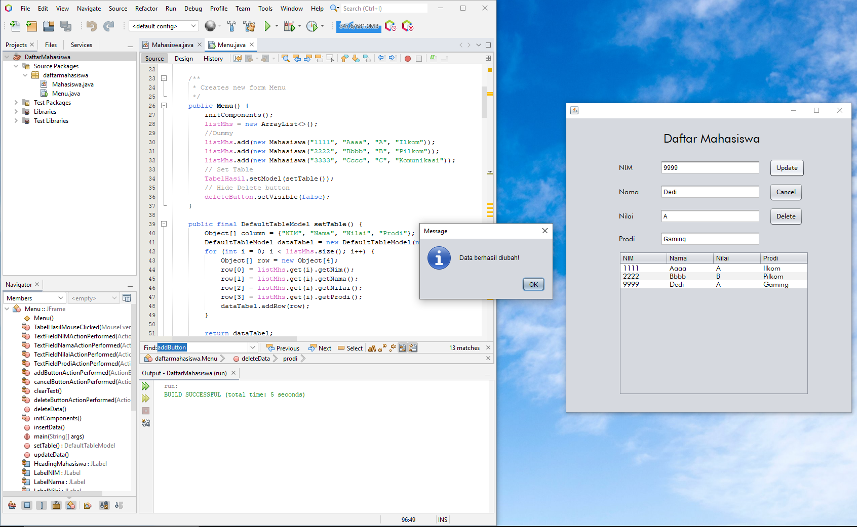Click the garbage collection memory indicator
The width and height of the screenshot is (857, 527).
coord(359,26)
